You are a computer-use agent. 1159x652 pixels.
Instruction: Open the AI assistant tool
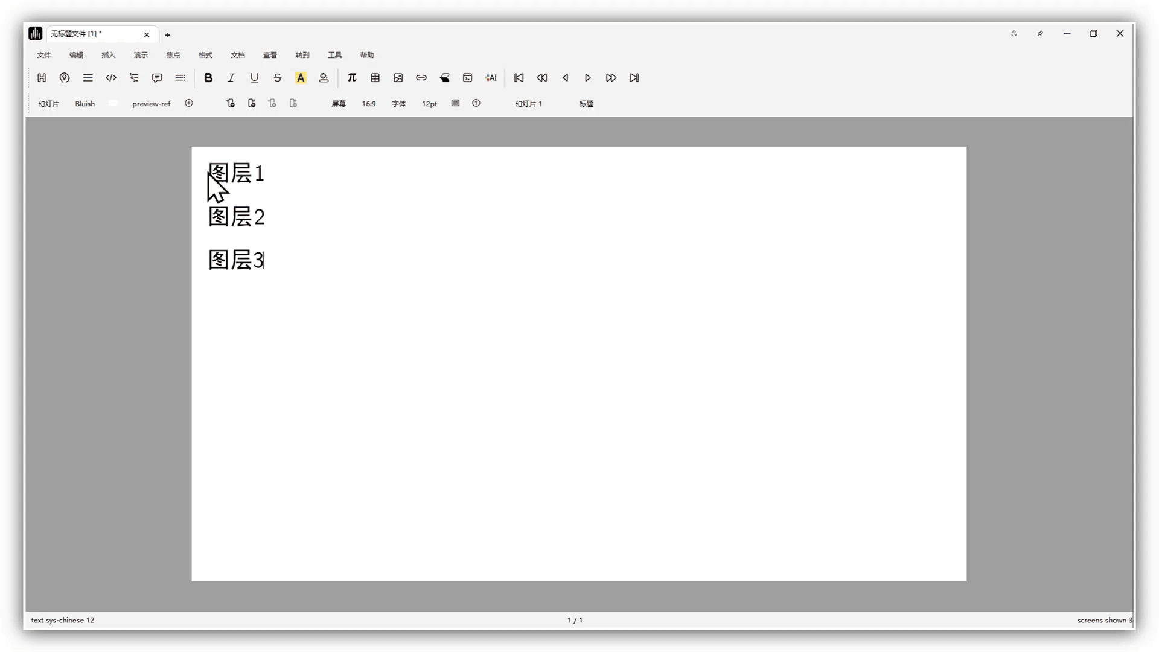tap(491, 78)
